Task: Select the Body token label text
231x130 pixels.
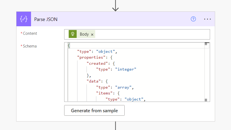Action: click(84, 34)
